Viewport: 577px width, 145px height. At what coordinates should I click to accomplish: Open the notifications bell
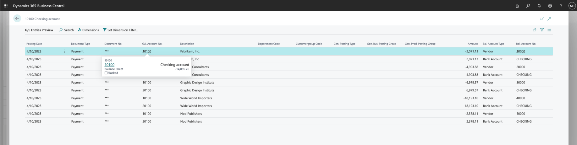pyautogui.click(x=539, y=6)
